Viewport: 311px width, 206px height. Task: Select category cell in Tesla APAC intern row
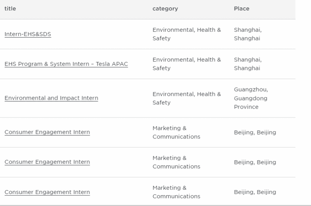pos(187,64)
